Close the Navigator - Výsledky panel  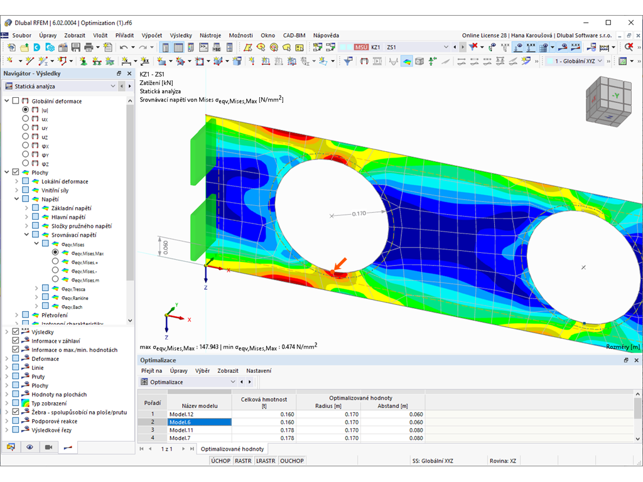(x=129, y=73)
